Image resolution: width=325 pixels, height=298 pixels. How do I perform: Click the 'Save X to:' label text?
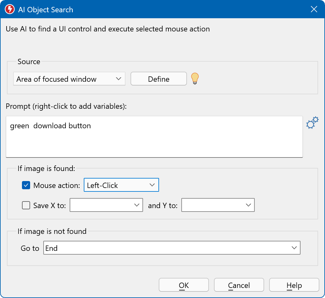[50, 206]
